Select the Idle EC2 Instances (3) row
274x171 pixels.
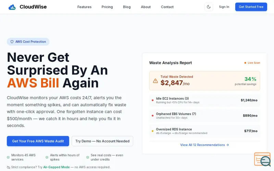coord(204,100)
